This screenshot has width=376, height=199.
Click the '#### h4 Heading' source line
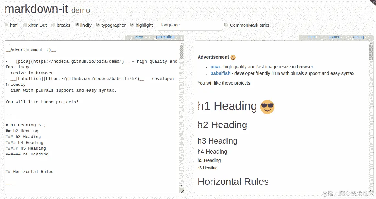(25, 143)
